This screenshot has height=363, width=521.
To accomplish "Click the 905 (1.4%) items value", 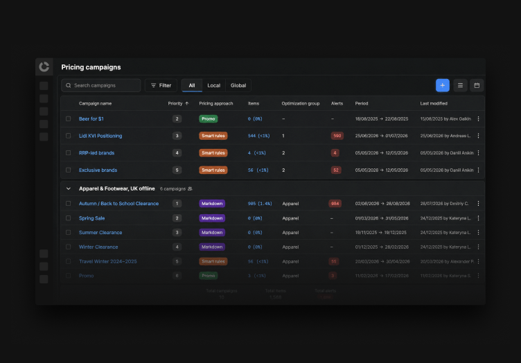I will (x=260, y=203).
